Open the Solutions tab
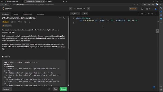Viewport: 163px width, 92px height. [28, 14]
